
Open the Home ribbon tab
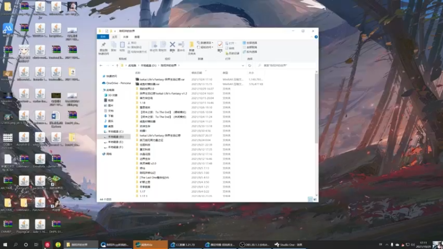115,37
